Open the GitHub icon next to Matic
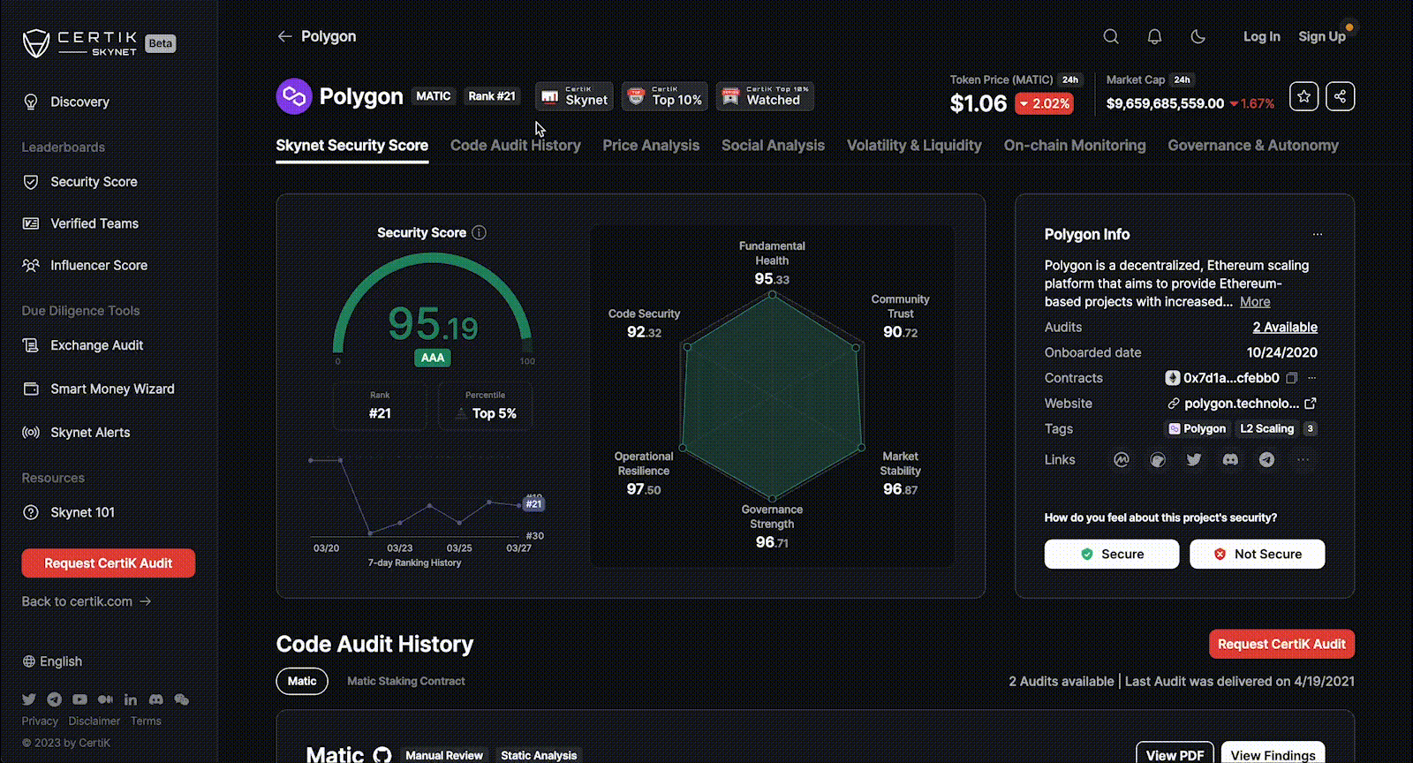This screenshot has height=763, width=1413. pyautogui.click(x=382, y=755)
